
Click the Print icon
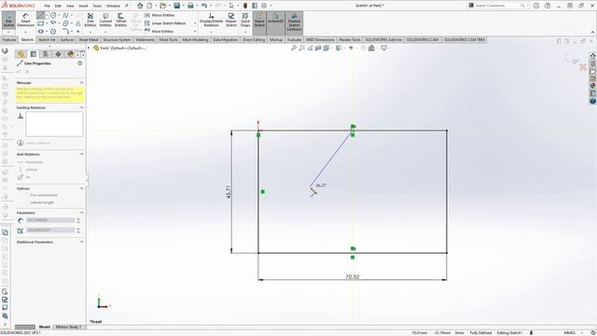click(x=190, y=6)
